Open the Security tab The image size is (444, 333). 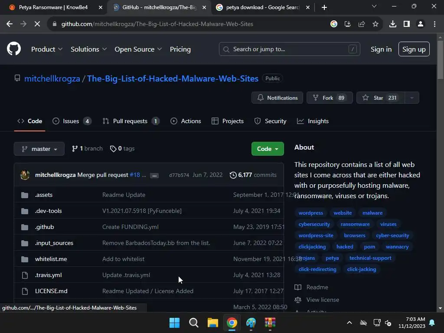coord(270,121)
